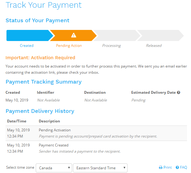Click the grey Released progress arrow
Image resolution: width=191 pixels, height=173 pixels.
click(159, 35)
